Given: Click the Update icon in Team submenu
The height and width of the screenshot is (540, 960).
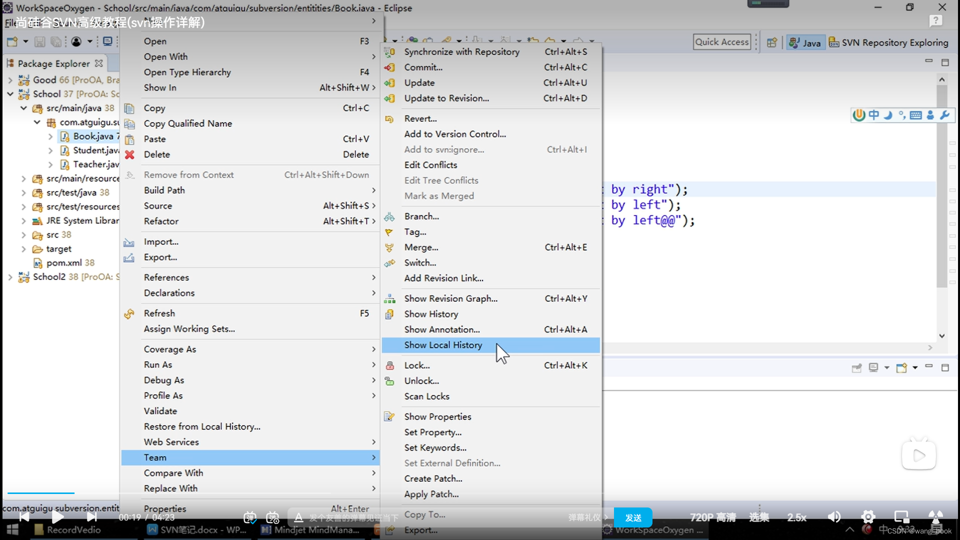Looking at the screenshot, I should (x=389, y=82).
